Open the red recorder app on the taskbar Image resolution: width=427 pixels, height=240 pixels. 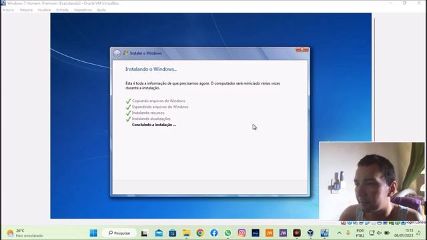pos(297,233)
